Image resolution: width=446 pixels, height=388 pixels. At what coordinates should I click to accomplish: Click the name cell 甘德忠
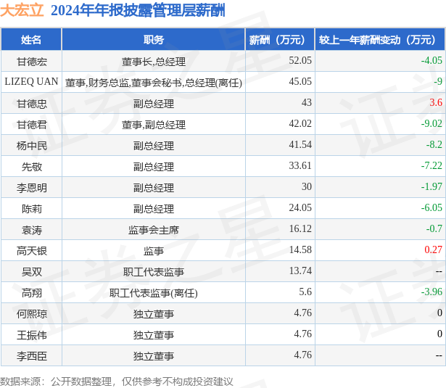32,104
